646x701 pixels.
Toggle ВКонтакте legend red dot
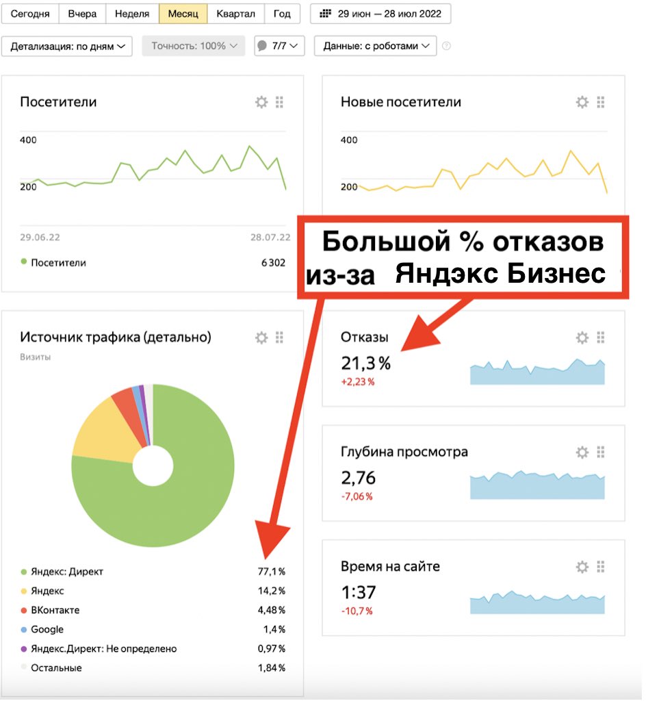24,610
